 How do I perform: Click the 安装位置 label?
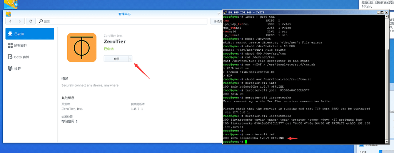(x=67, y=116)
